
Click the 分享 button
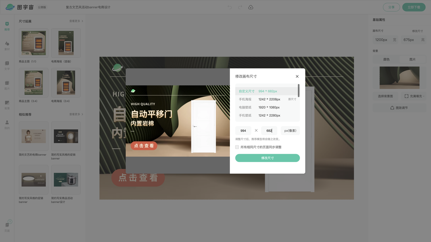tap(391, 7)
